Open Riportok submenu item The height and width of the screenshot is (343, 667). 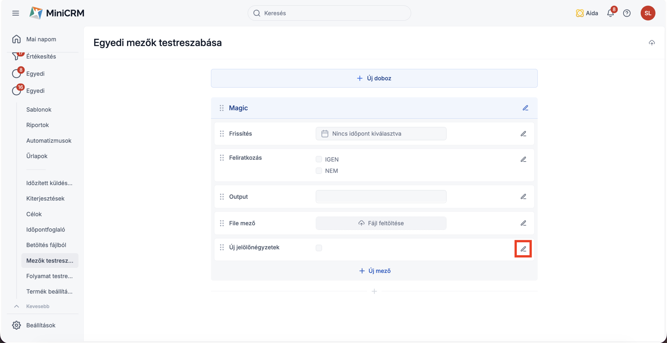coord(38,125)
